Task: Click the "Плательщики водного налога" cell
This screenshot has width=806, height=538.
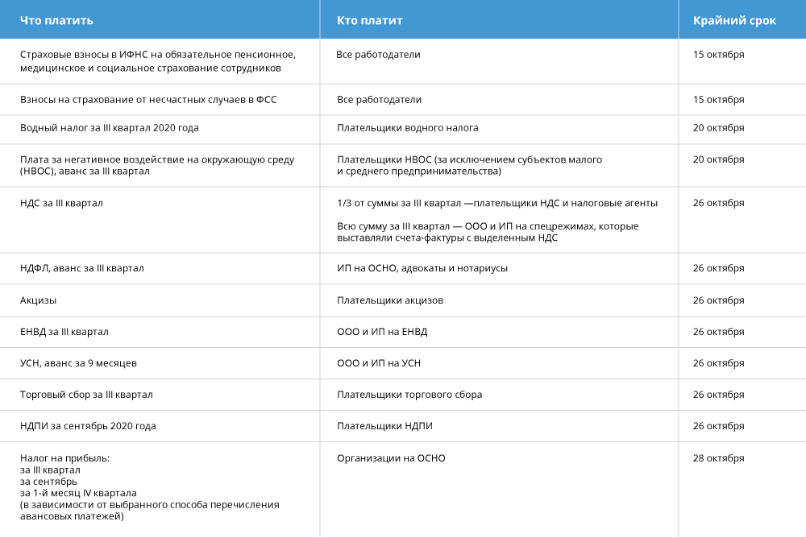Action: [x=407, y=127]
